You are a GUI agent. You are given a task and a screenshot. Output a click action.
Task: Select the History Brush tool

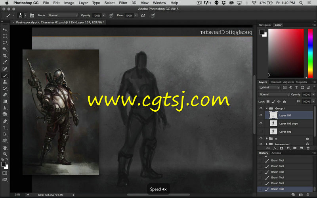[5, 88]
